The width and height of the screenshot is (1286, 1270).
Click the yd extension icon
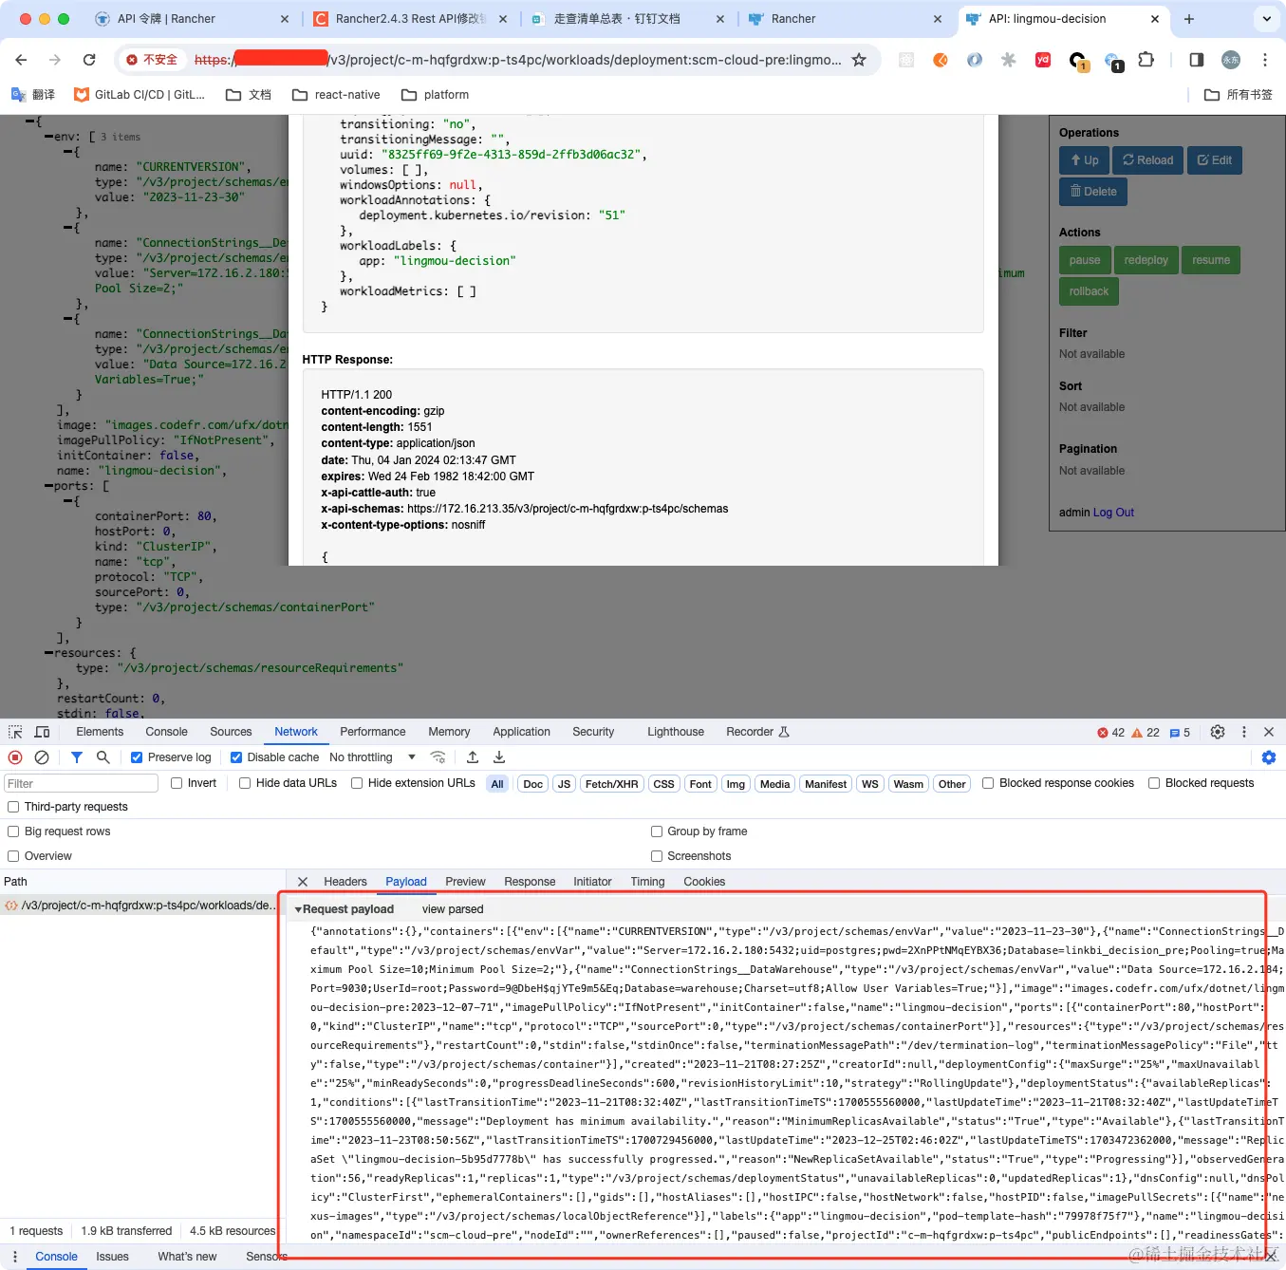click(1043, 60)
